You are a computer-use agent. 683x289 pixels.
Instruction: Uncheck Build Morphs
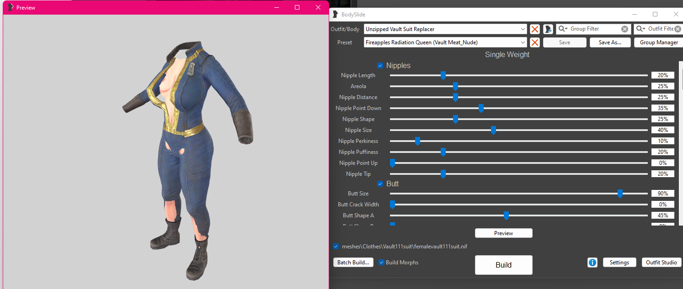pyautogui.click(x=381, y=262)
